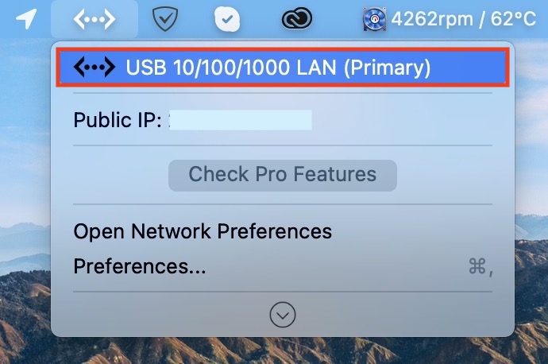Click the 4262rpm fan speed readout

[432, 19]
